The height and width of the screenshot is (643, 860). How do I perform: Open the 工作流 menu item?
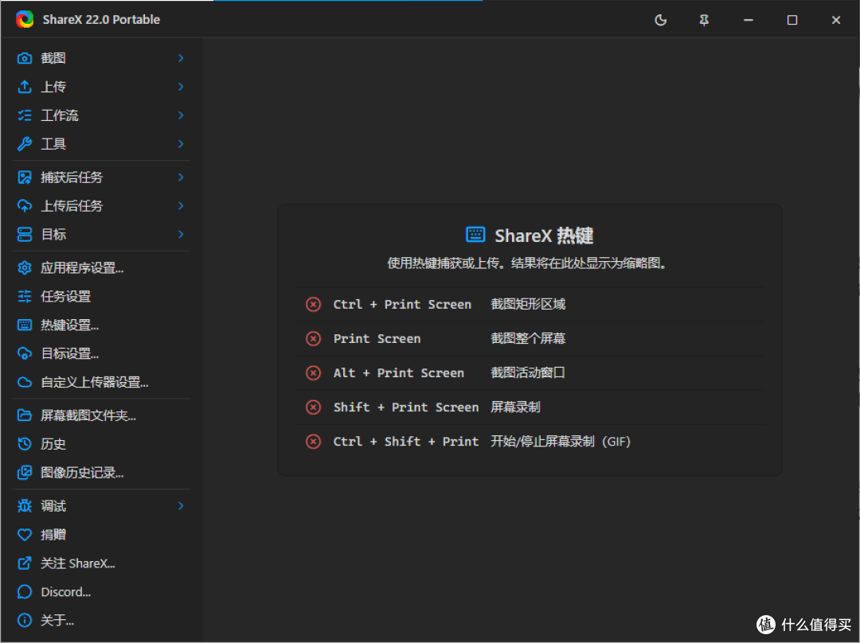pyautogui.click(x=101, y=115)
